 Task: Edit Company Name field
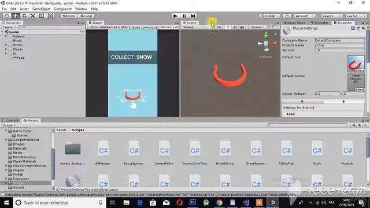click(x=339, y=40)
